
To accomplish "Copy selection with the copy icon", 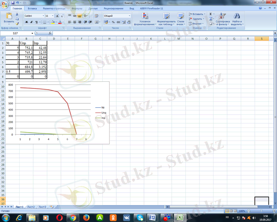I will (x=17, y=19).
